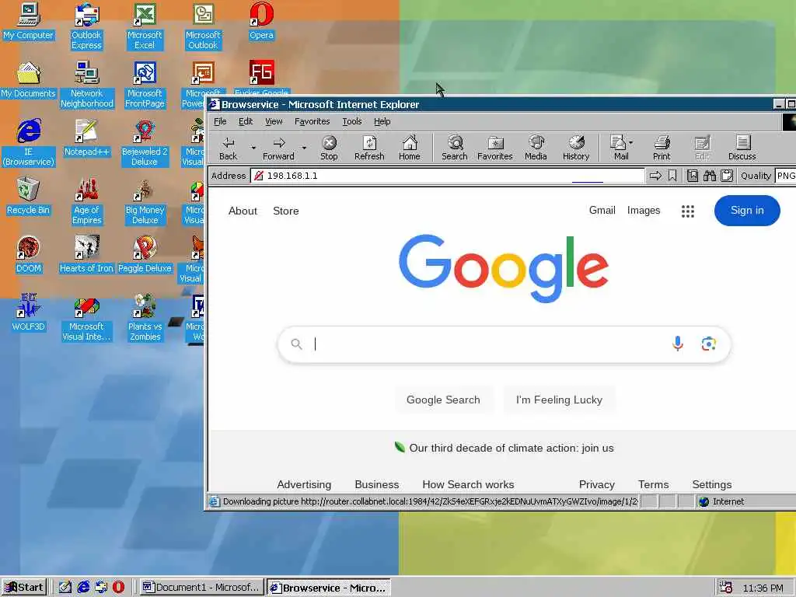The width and height of the screenshot is (796, 597).
Task: Click the Google Search button
Action: [443, 400]
